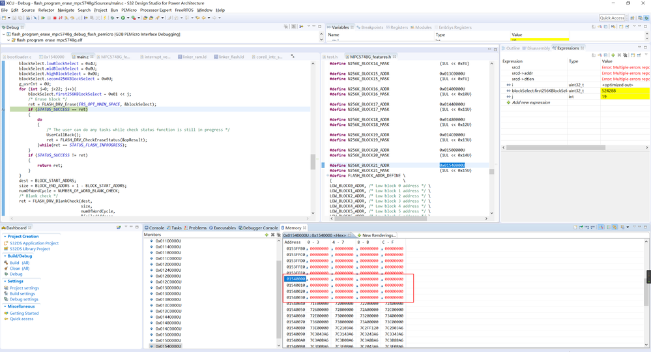Image resolution: width=651 pixels, height=352 pixels.
Task: Collapse the Project Creation dashboard section
Action: click(5, 236)
